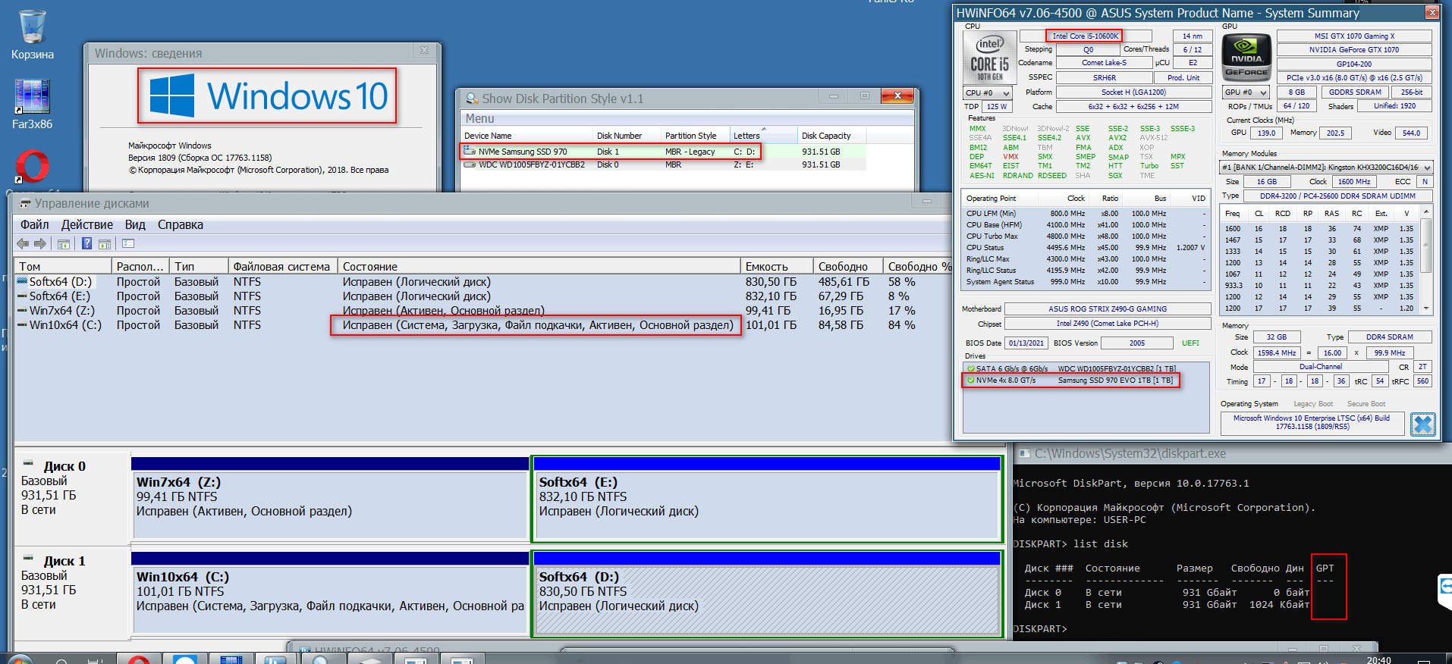Click the Show Disk Partition Style title icon
Screen dimensions: 1452x664
click(472, 99)
